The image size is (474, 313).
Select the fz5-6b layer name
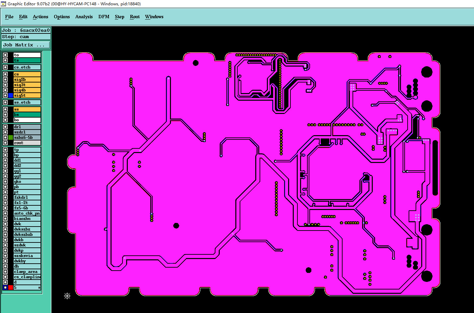click(x=27, y=208)
